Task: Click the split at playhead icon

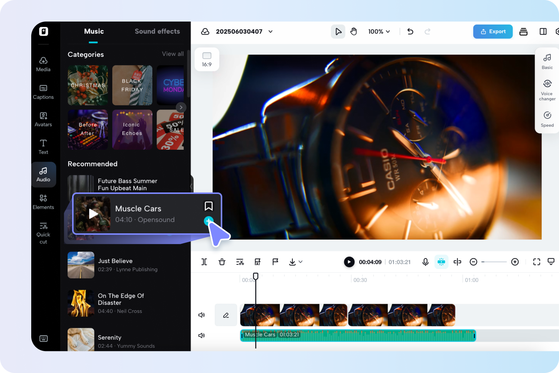Action: pyautogui.click(x=458, y=262)
